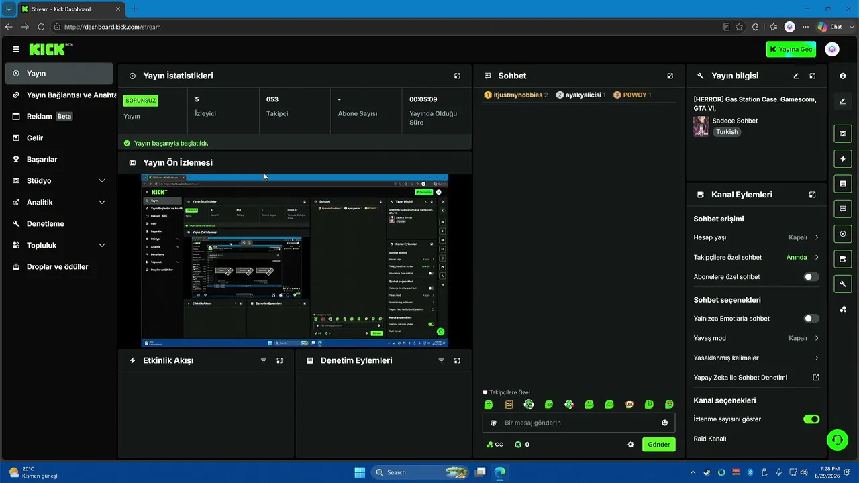
Task: Open chat settings gear
Action: 631,445
